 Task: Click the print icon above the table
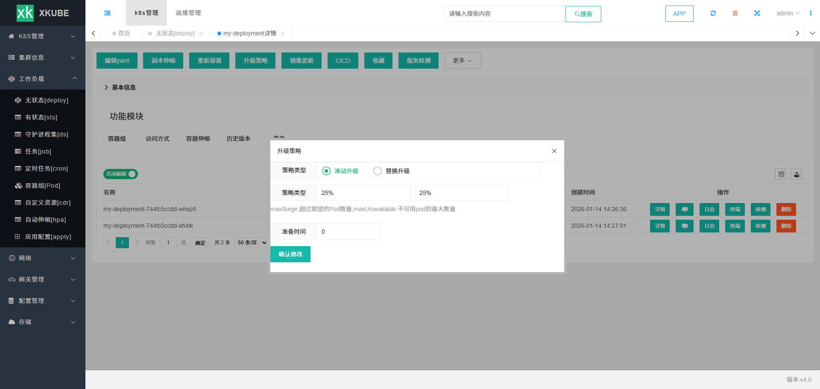[x=796, y=174]
